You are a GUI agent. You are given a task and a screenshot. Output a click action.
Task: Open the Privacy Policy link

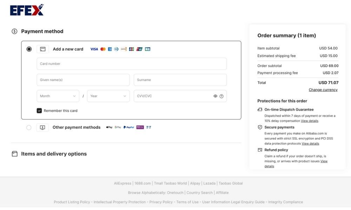(x=161, y=202)
